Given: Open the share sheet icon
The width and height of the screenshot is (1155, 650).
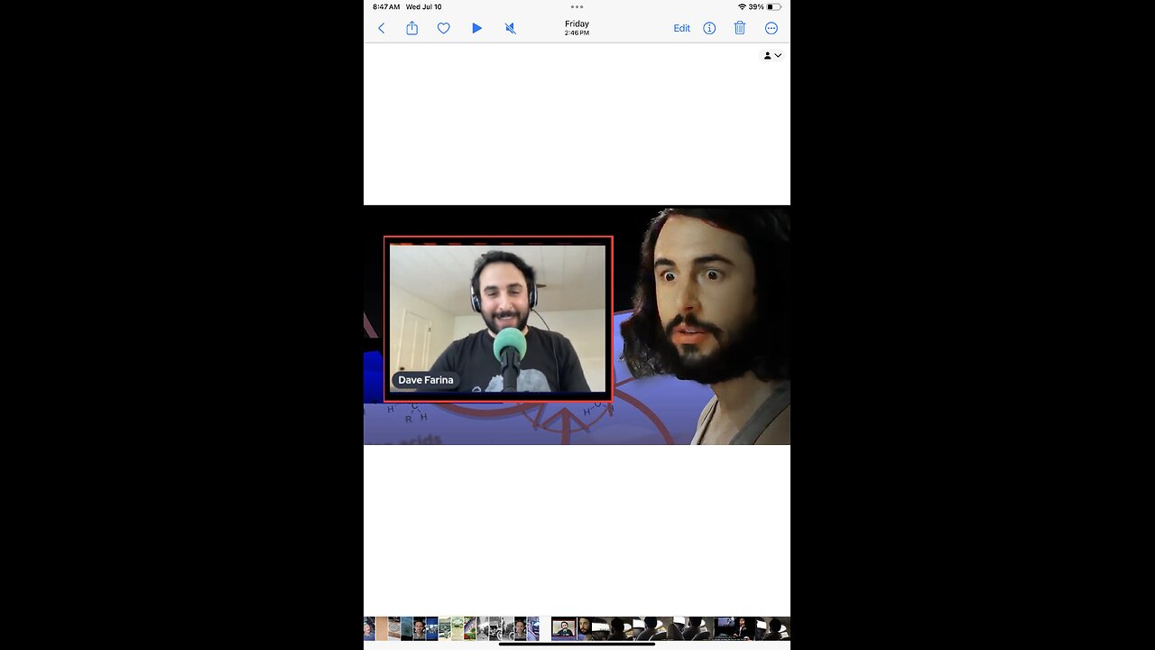Looking at the screenshot, I should [x=411, y=28].
